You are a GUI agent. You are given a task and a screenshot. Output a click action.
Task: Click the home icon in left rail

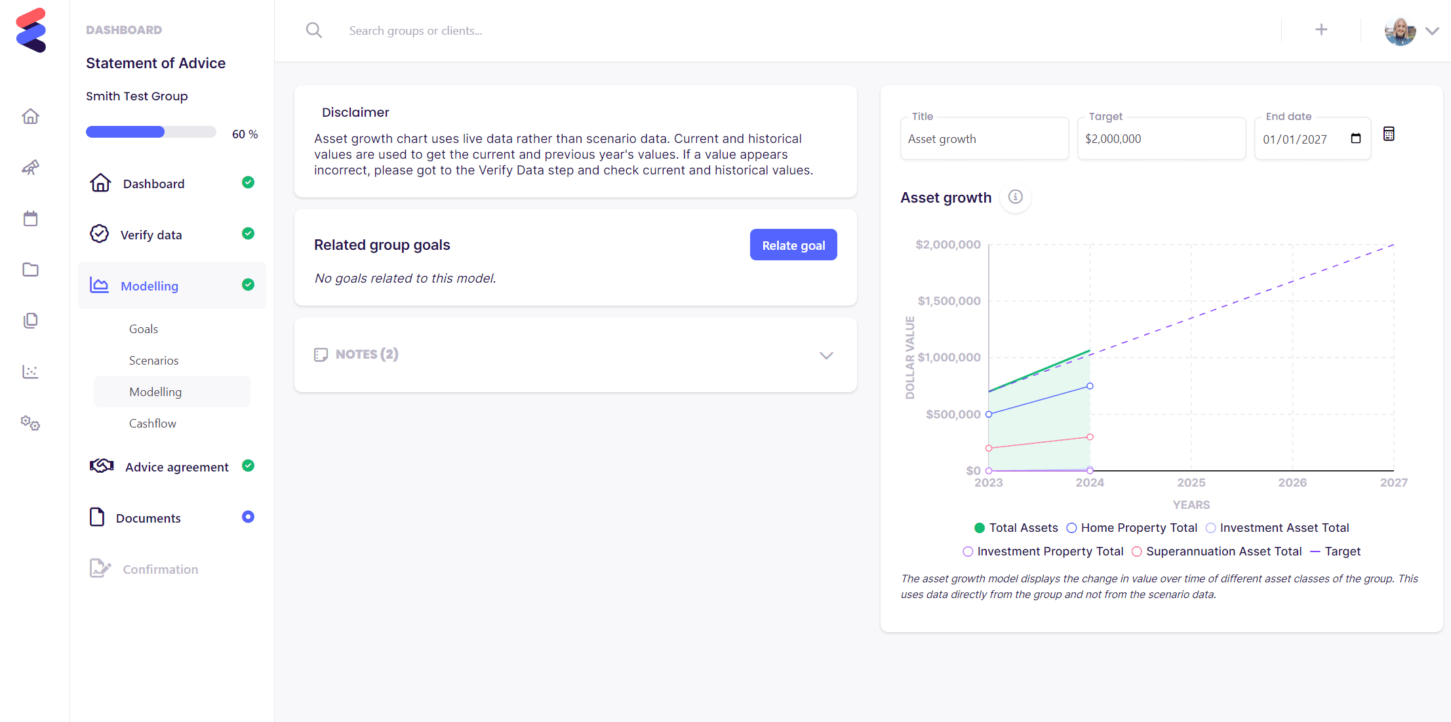[x=30, y=117]
